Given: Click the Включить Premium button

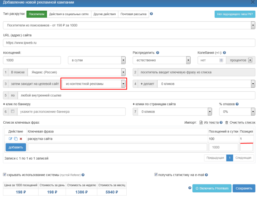Looking at the screenshot, I should click(212, 188).
